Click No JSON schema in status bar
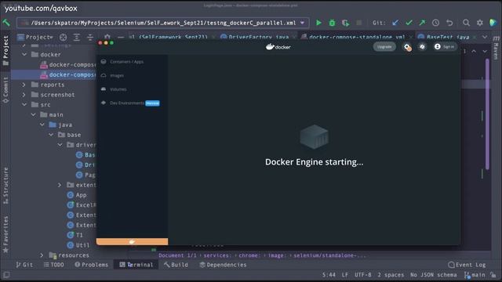This screenshot has height=282, width=502. pyautogui.click(x=434, y=275)
